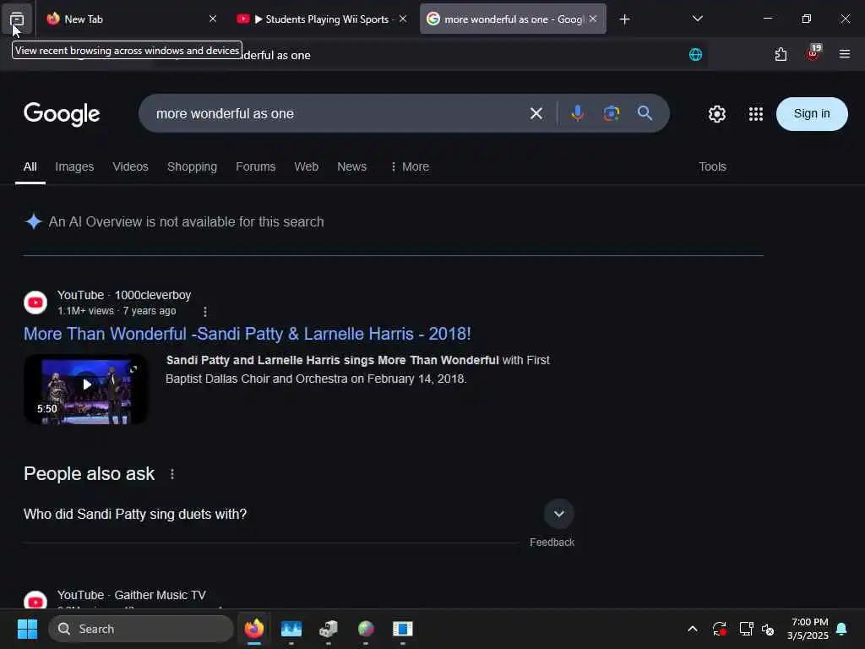Play the 5:50 video thumbnail
865x649 pixels.
tap(86, 390)
